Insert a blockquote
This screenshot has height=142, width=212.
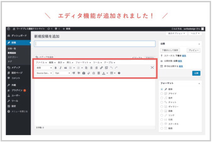click(x=66, y=68)
